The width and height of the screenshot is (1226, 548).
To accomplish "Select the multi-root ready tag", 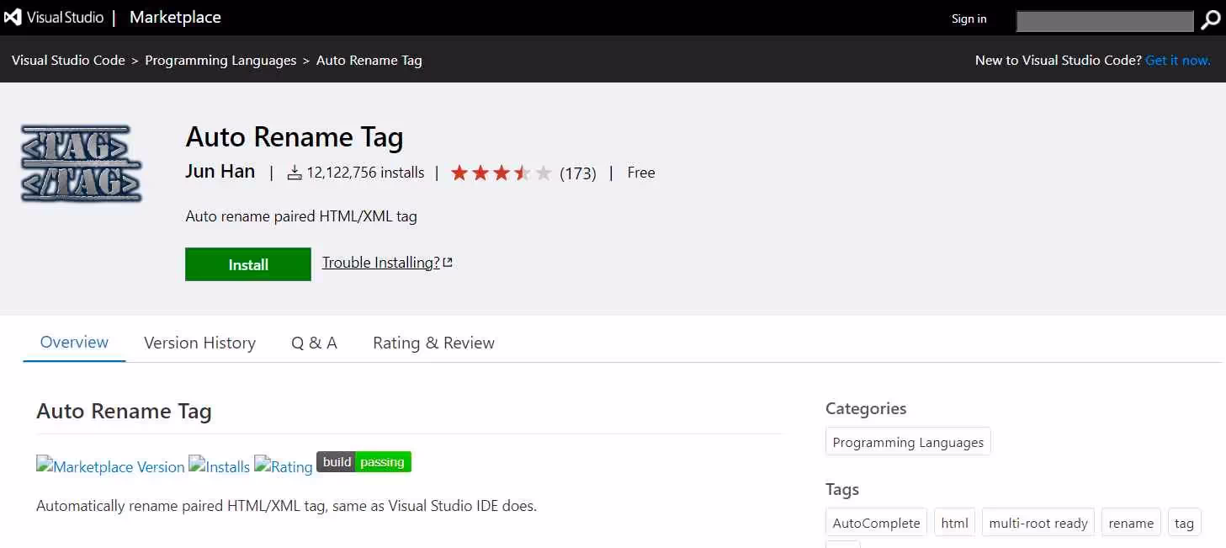I will [1038, 523].
